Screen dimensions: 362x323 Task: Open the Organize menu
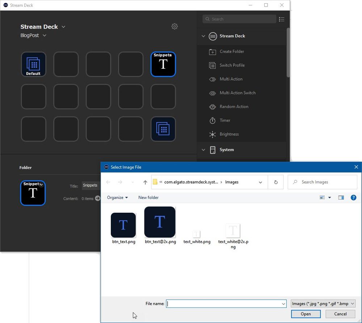[117, 197]
